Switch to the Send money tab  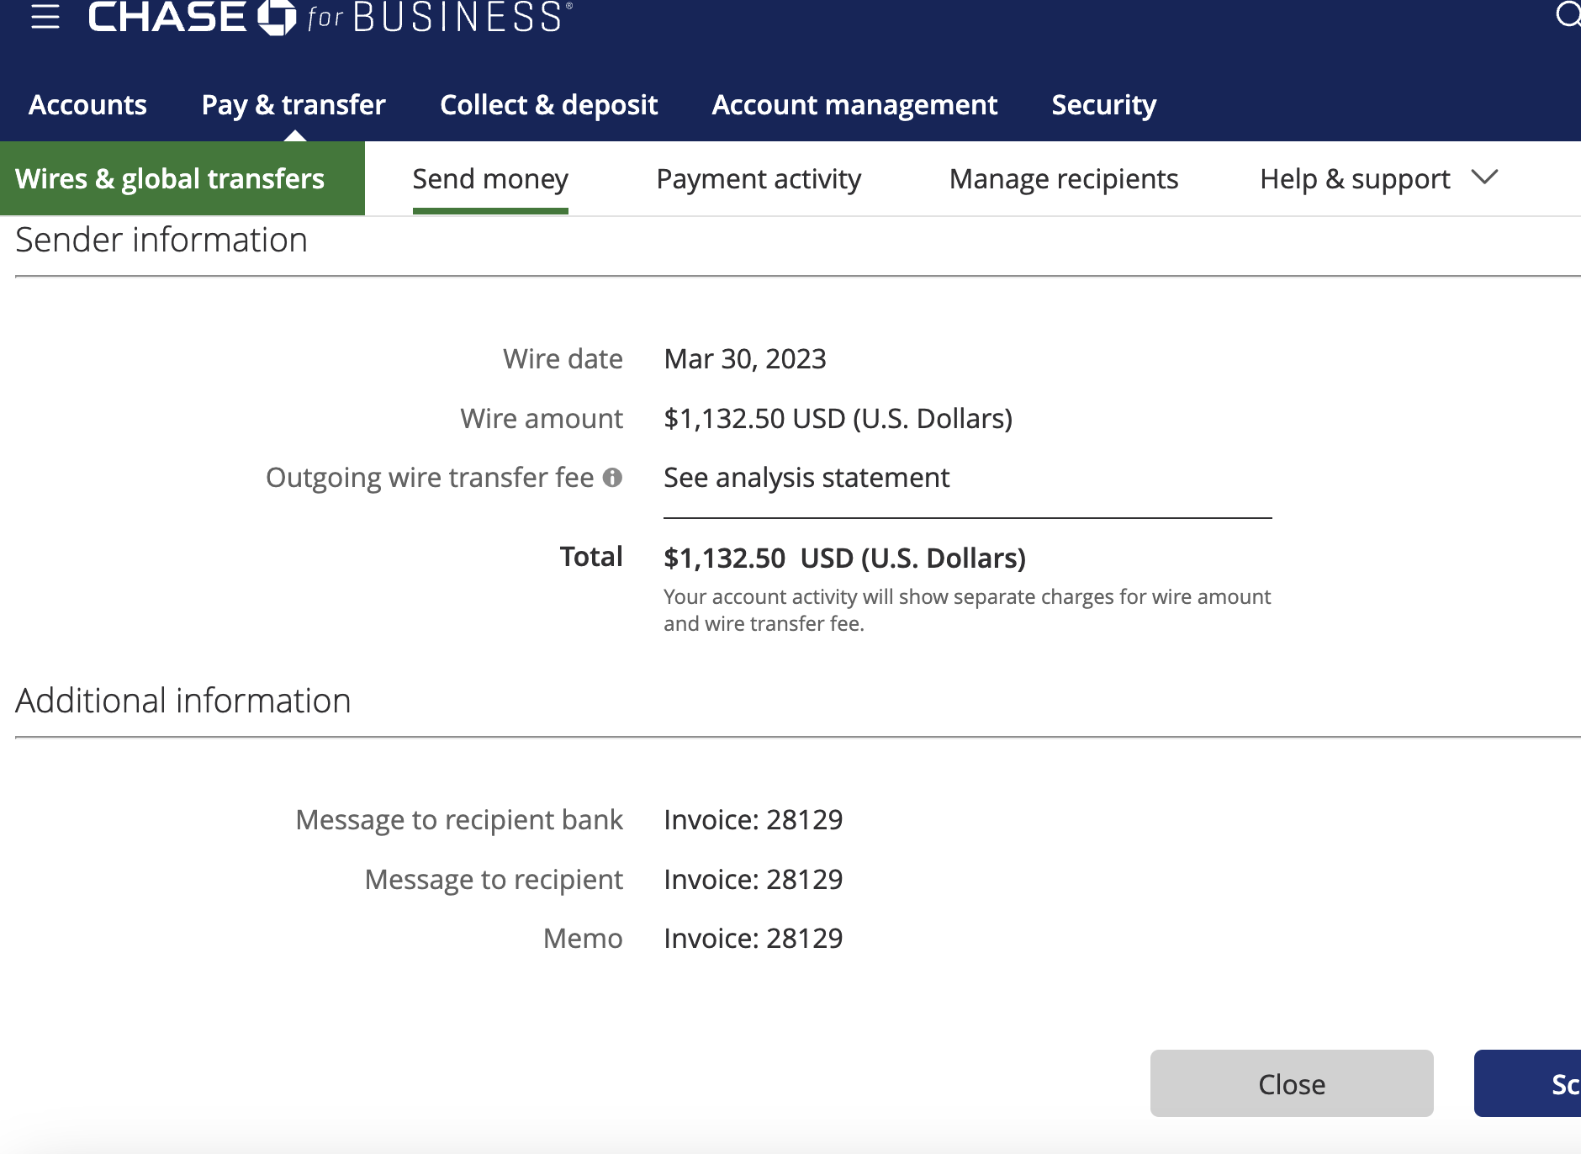click(x=490, y=179)
